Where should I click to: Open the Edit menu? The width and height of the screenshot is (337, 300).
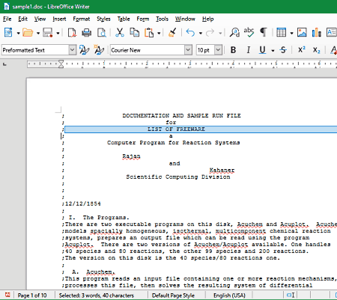click(x=22, y=19)
